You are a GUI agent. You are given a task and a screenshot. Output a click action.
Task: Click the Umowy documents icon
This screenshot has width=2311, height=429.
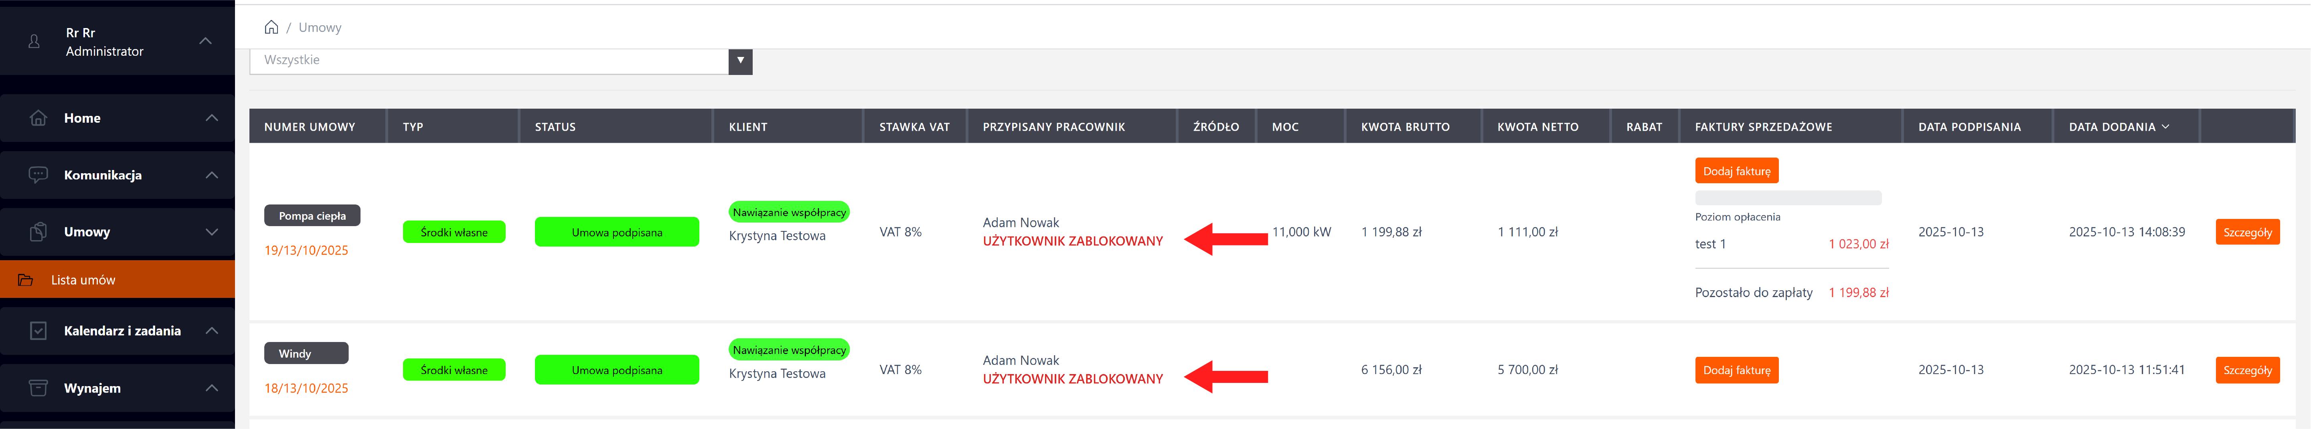pyautogui.click(x=38, y=232)
